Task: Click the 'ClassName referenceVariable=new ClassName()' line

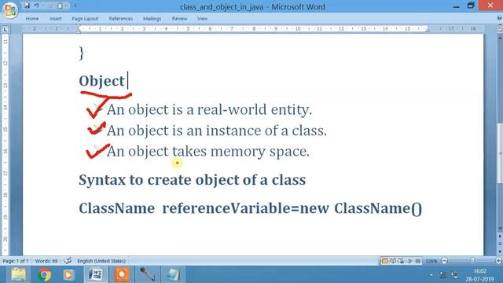Action: 250,208
